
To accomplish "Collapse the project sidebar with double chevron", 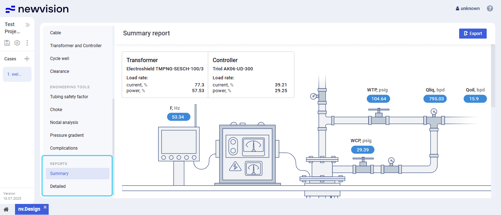I will tap(28, 25).
